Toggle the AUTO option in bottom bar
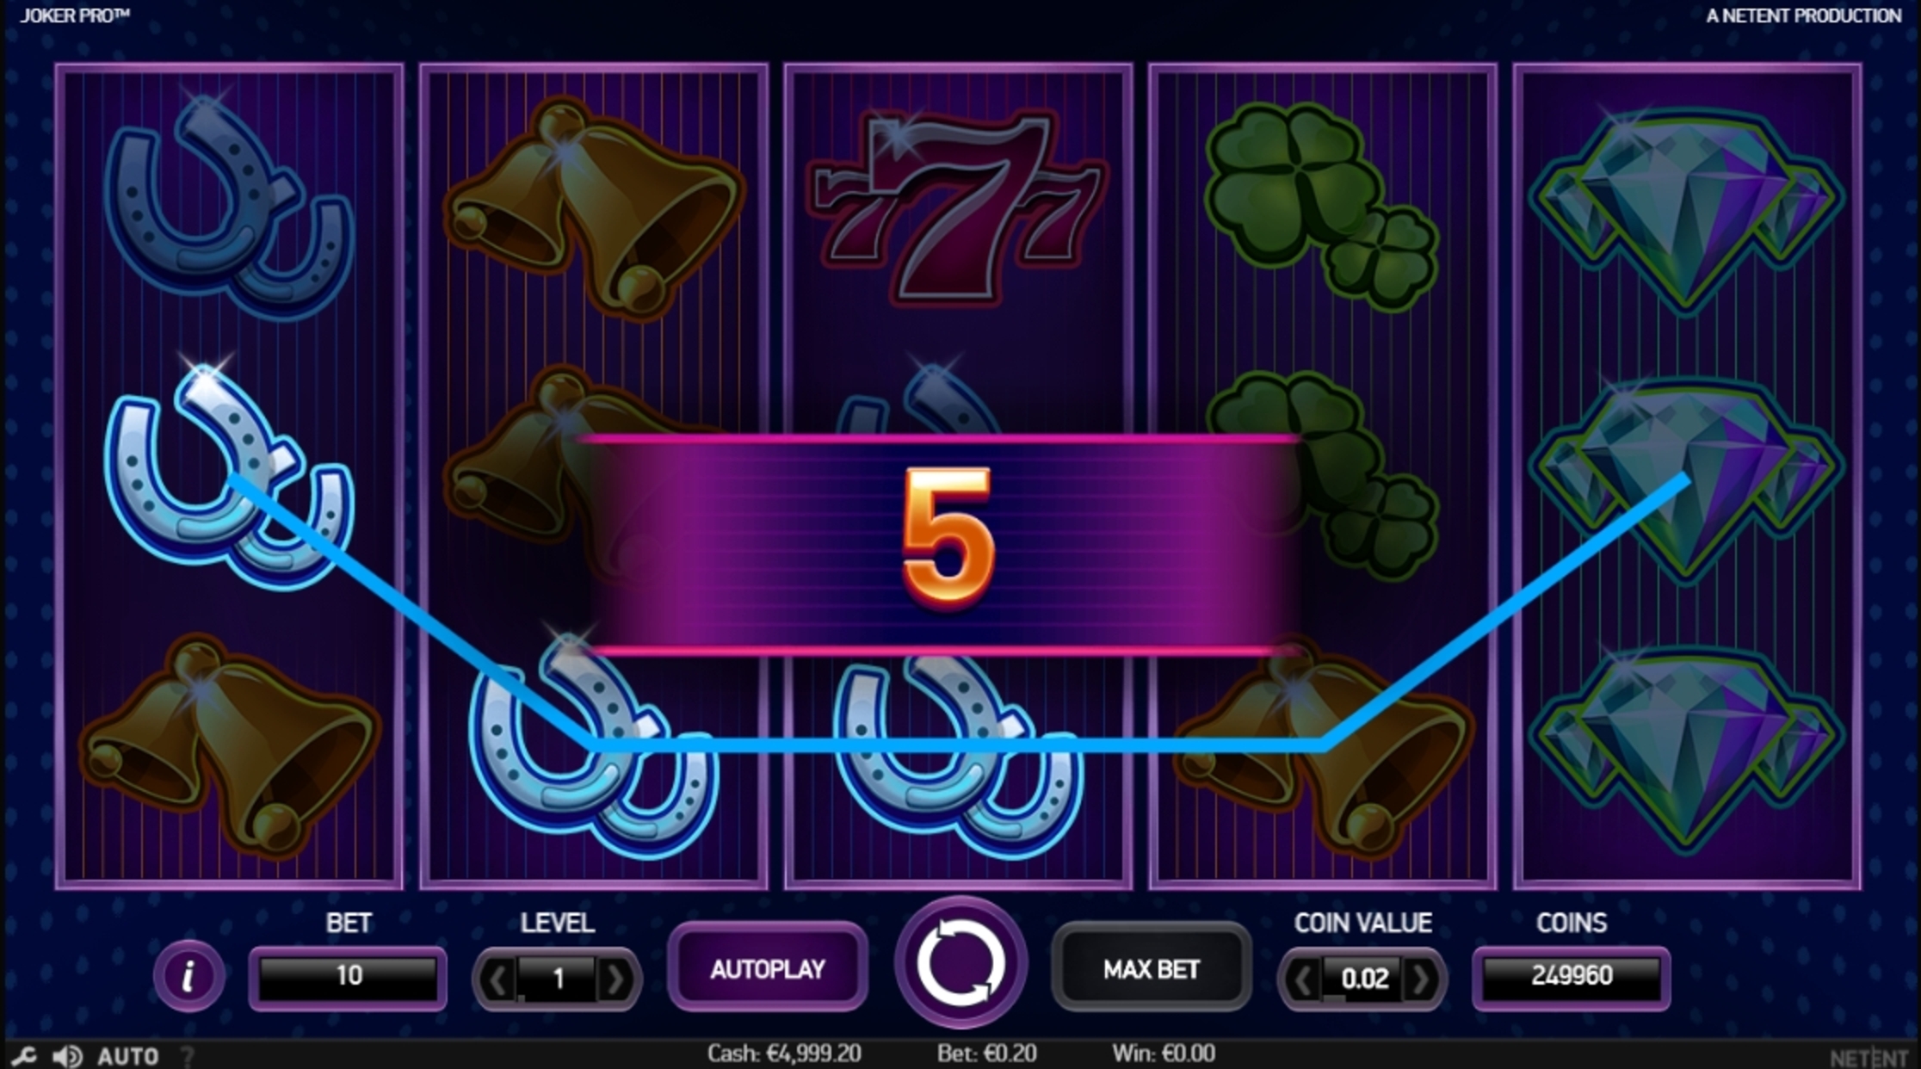 pyautogui.click(x=128, y=1056)
